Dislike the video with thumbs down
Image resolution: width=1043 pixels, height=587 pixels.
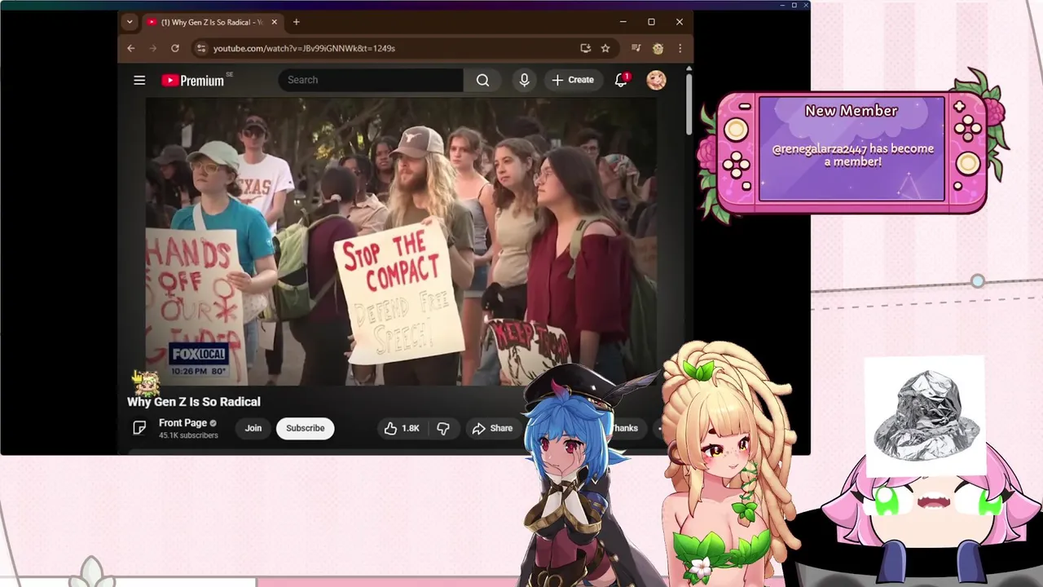click(x=443, y=428)
